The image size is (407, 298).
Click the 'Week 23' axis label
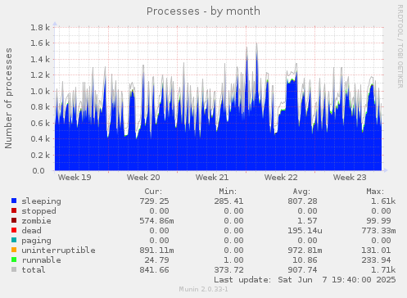coord(350,178)
